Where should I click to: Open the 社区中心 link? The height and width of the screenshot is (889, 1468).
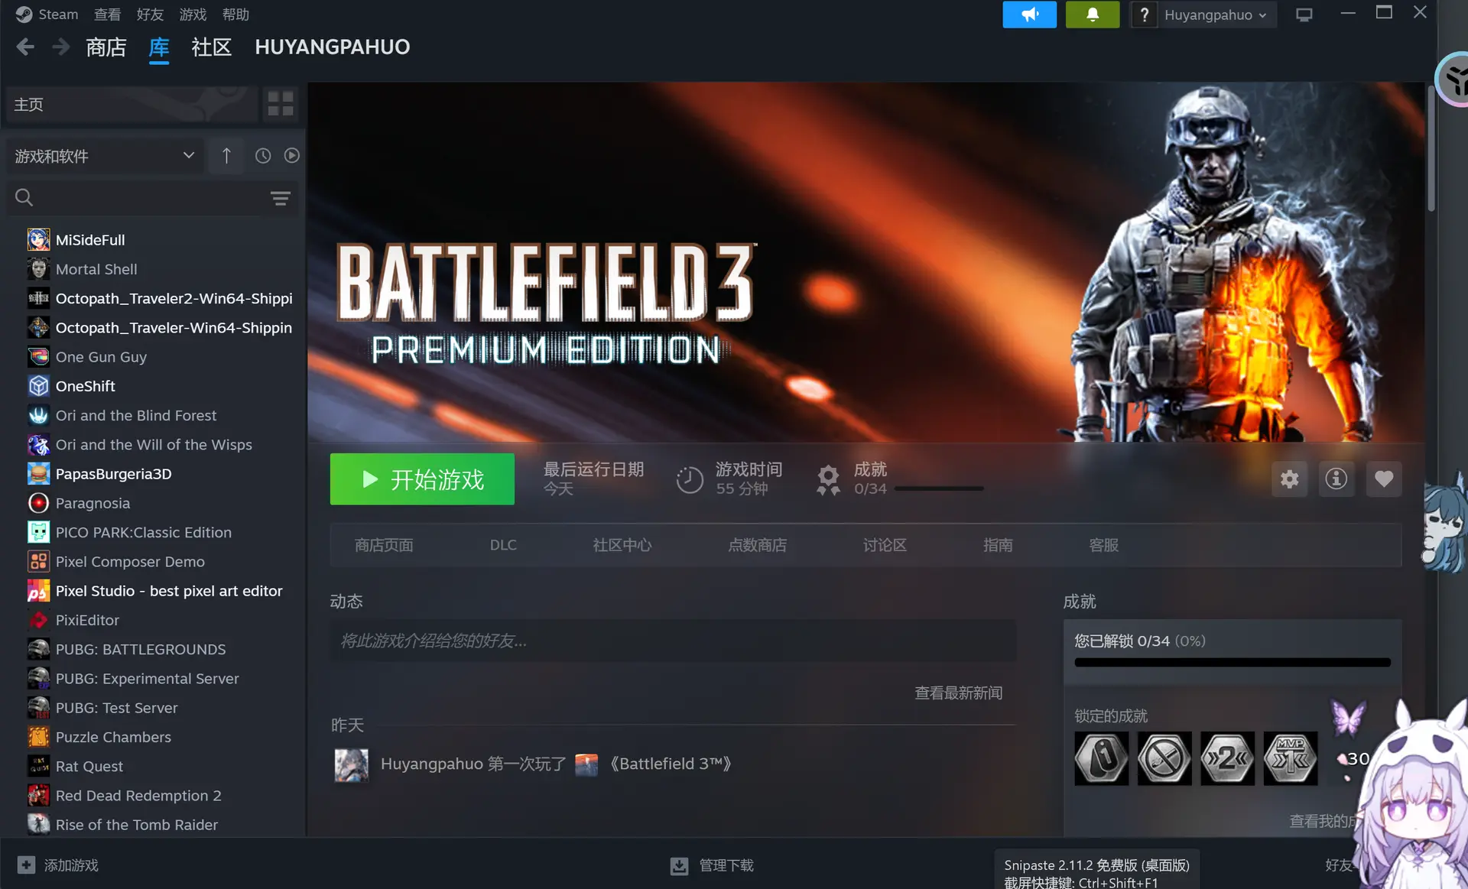point(622,545)
